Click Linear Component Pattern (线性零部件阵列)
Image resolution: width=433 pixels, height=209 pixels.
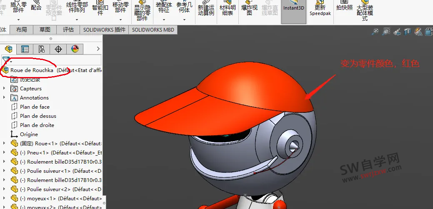point(77,7)
